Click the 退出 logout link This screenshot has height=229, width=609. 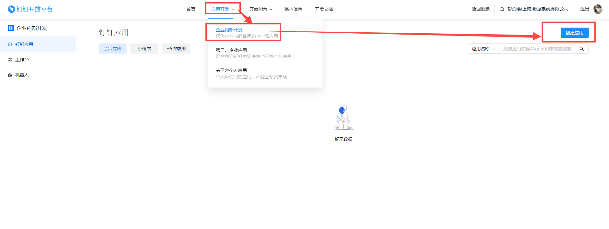[x=585, y=9]
